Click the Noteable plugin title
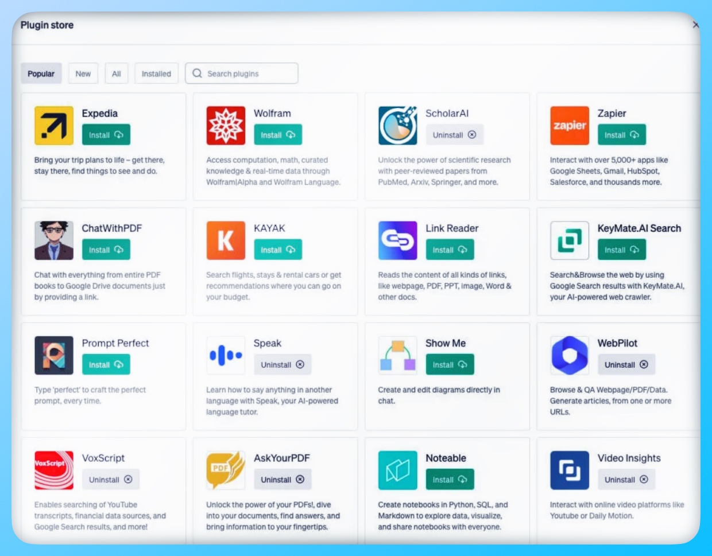The image size is (712, 556). [446, 458]
